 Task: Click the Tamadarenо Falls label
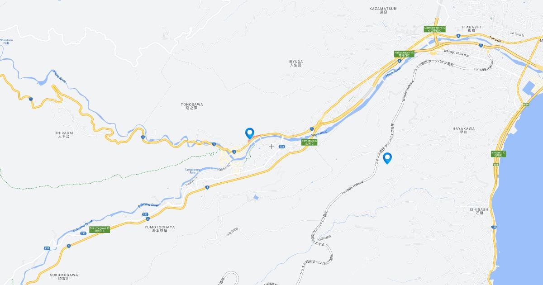190,171
